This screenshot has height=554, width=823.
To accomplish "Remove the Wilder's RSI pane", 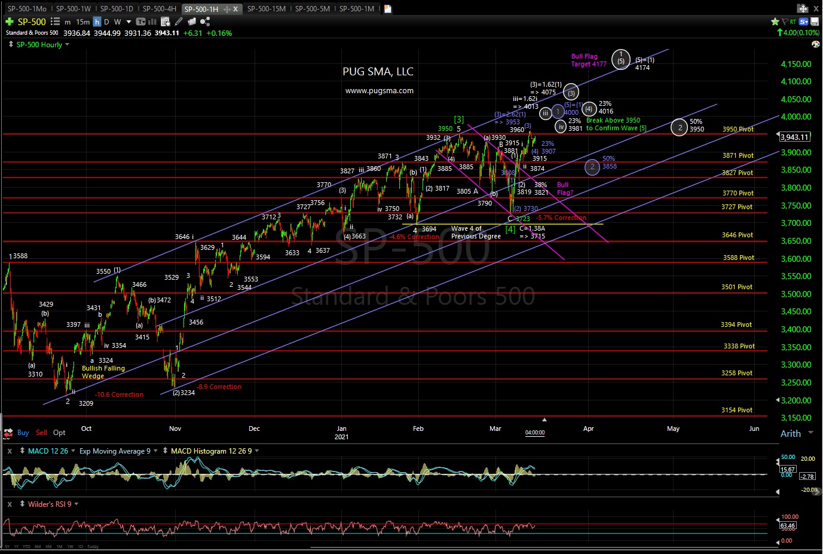I will [x=10, y=504].
